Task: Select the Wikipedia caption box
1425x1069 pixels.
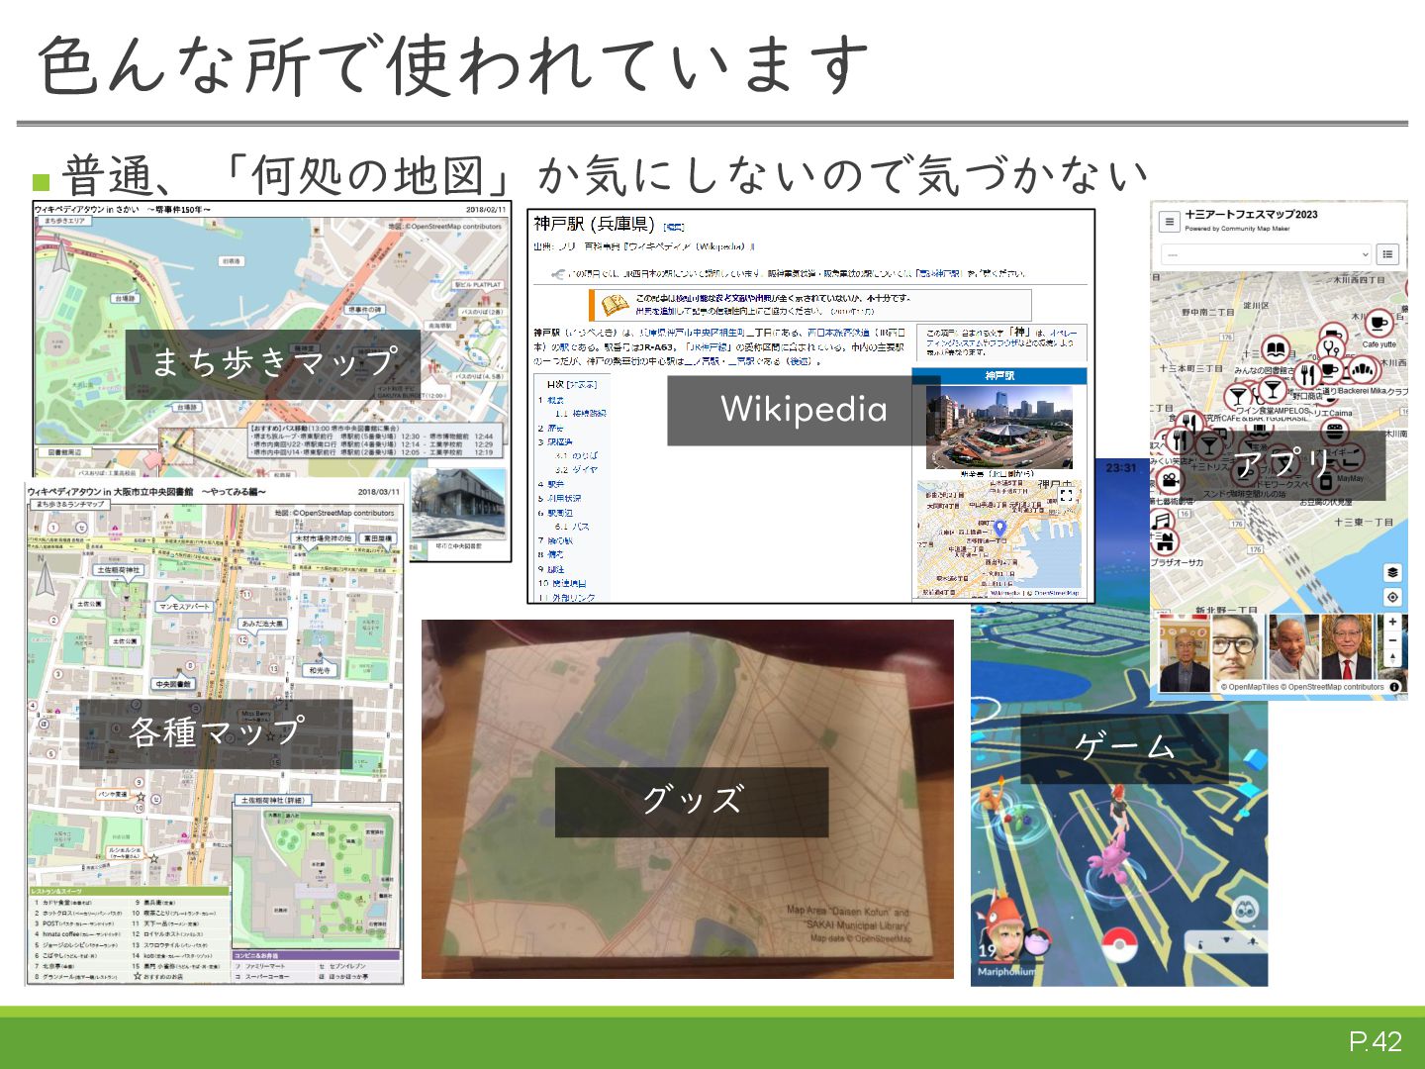Action: coord(803,410)
